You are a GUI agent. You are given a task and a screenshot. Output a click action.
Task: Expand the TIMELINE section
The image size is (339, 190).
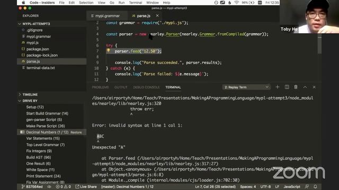coord(52,94)
